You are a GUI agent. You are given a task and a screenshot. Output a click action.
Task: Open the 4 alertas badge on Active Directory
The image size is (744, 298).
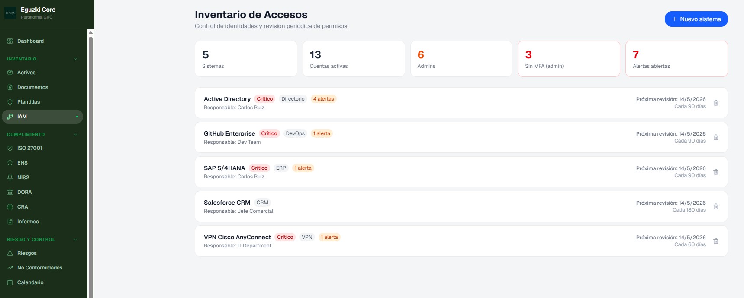pyautogui.click(x=323, y=99)
